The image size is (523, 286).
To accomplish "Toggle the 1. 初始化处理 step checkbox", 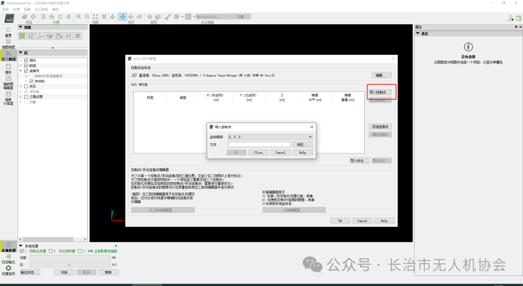I will click(x=22, y=251).
